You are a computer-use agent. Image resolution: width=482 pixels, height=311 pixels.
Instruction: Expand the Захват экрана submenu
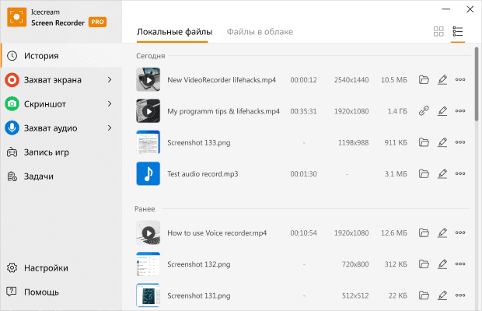110,80
